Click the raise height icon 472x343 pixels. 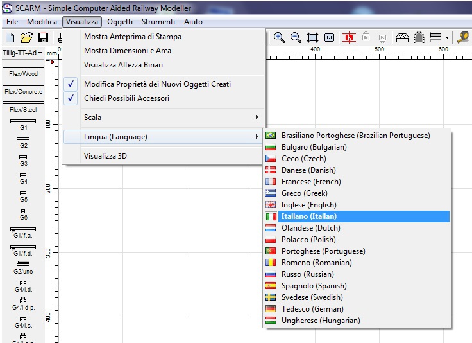[x=366, y=36]
